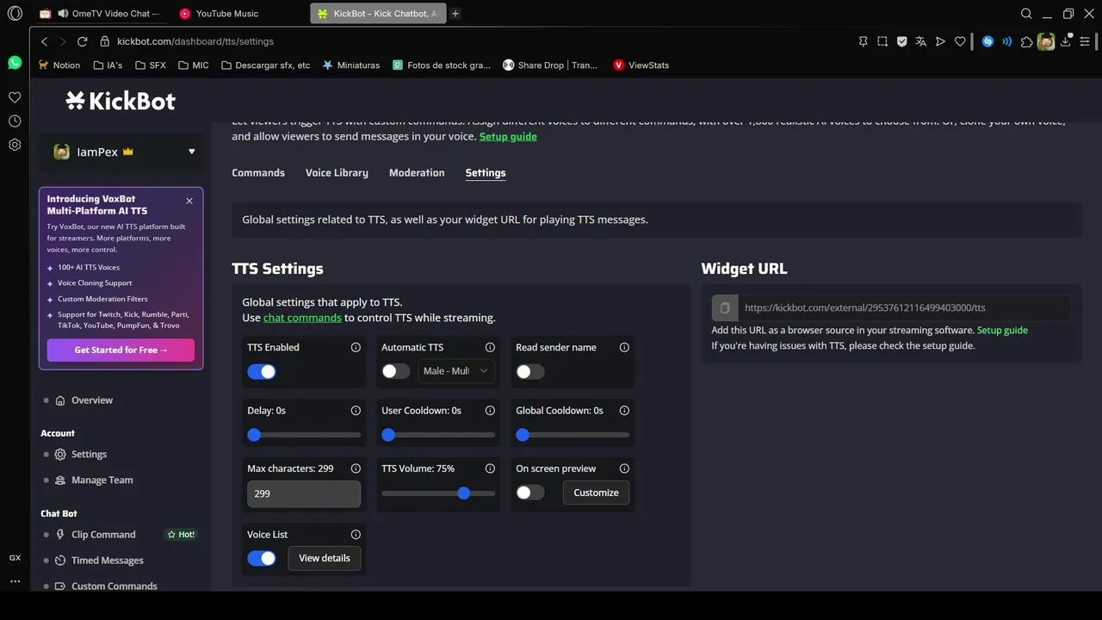Show info for TTS Enabled setting
The width and height of the screenshot is (1102, 620).
[x=356, y=347]
